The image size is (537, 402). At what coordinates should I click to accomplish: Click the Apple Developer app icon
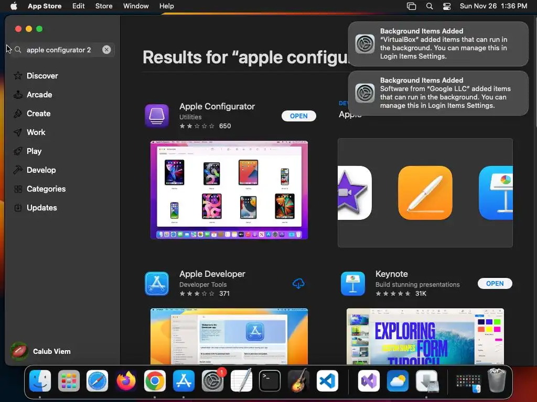[x=156, y=283]
